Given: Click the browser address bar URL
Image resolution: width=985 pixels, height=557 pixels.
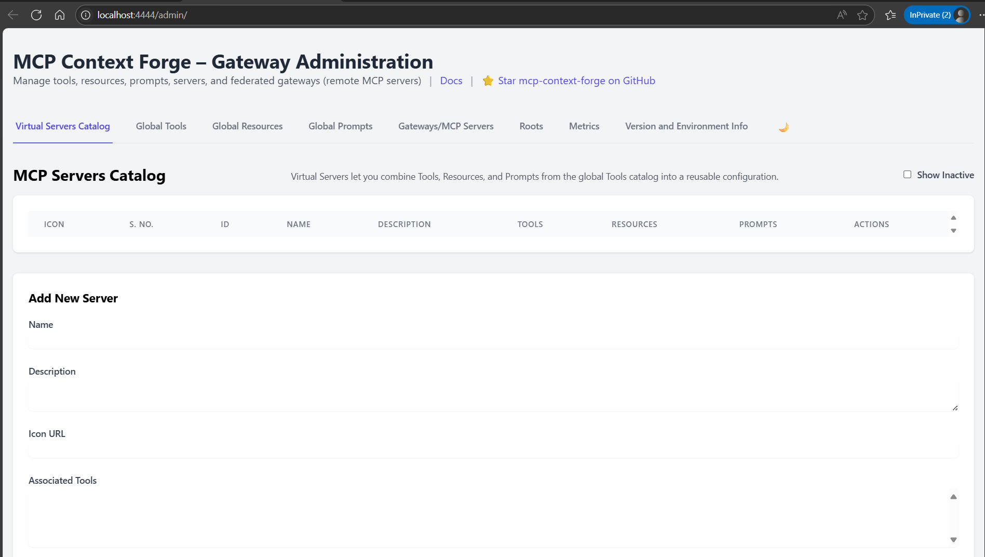Looking at the screenshot, I should (142, 15).
